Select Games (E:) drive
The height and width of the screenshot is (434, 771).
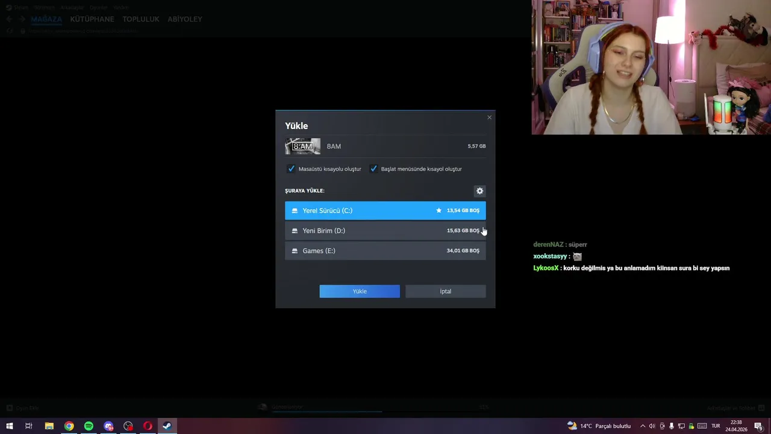(x=385, y=251)
